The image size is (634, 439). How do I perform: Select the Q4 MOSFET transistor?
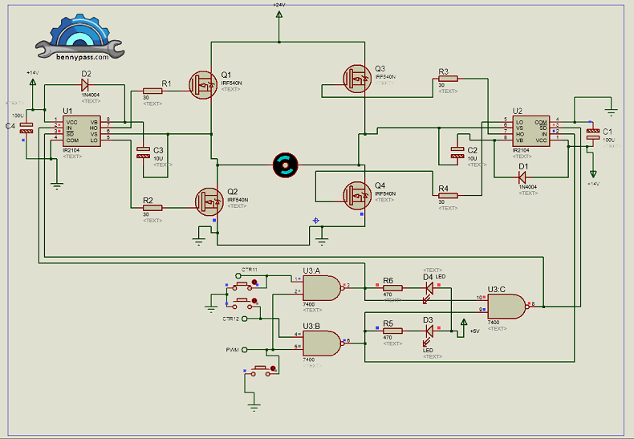click(358, 193)
